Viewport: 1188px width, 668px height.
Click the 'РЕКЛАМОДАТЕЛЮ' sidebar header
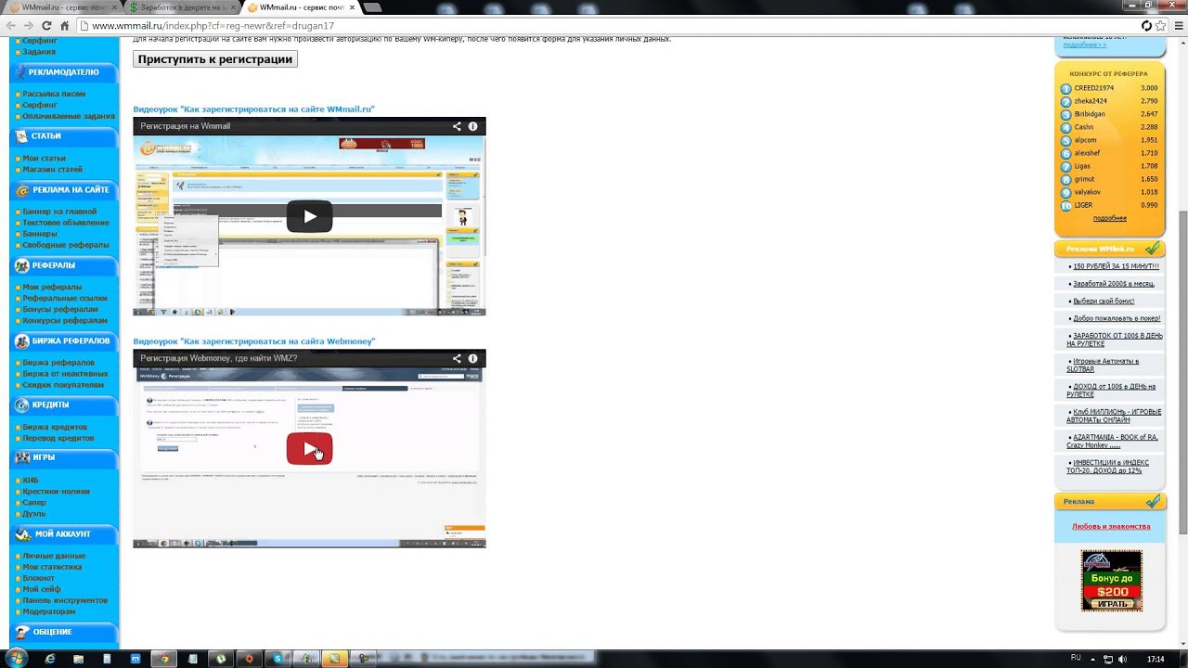pos(63,71)
